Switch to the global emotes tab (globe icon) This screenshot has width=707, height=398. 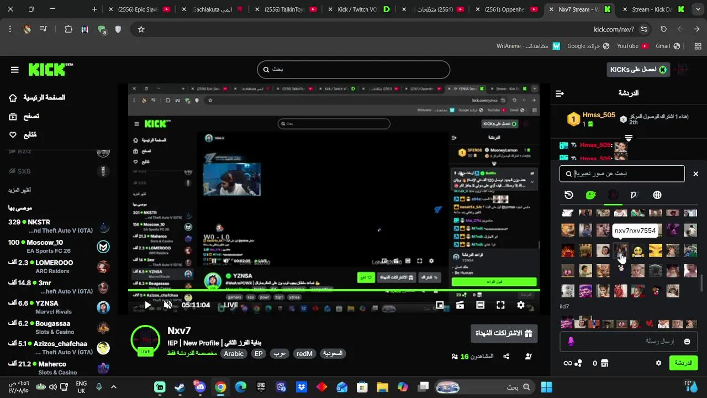point(657,195)
